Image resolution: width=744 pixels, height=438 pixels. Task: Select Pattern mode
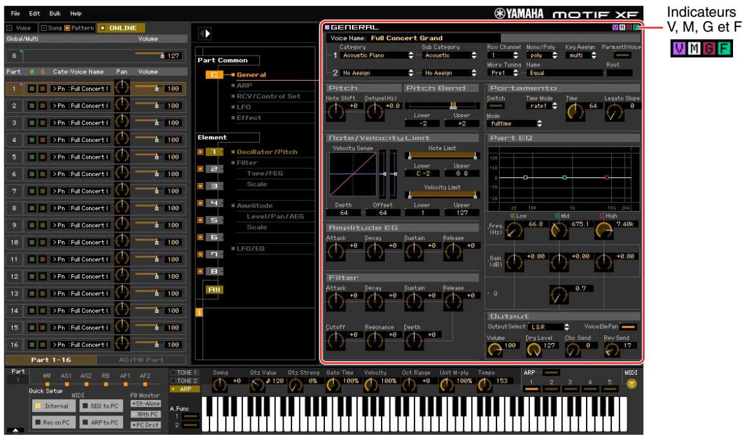pos(79,28)
